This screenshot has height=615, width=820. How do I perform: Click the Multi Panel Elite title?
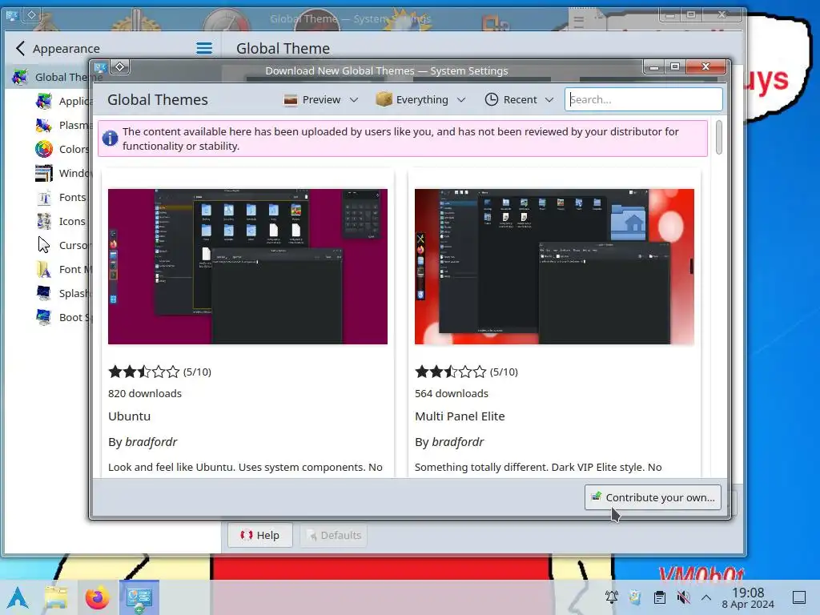click(x=460, y=416)
